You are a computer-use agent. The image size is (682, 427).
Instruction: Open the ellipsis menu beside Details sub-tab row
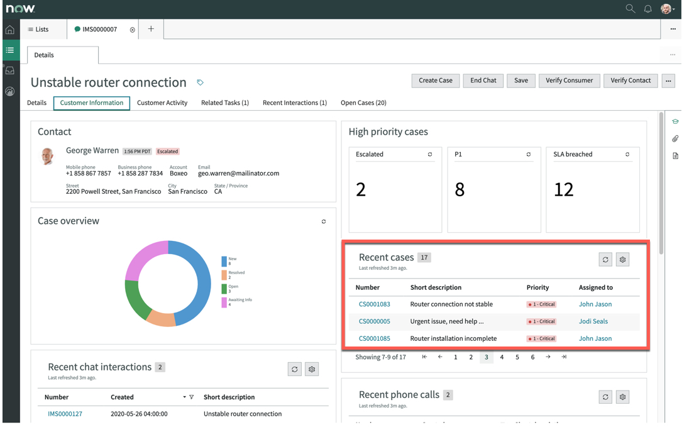click(x=673, y=55)
